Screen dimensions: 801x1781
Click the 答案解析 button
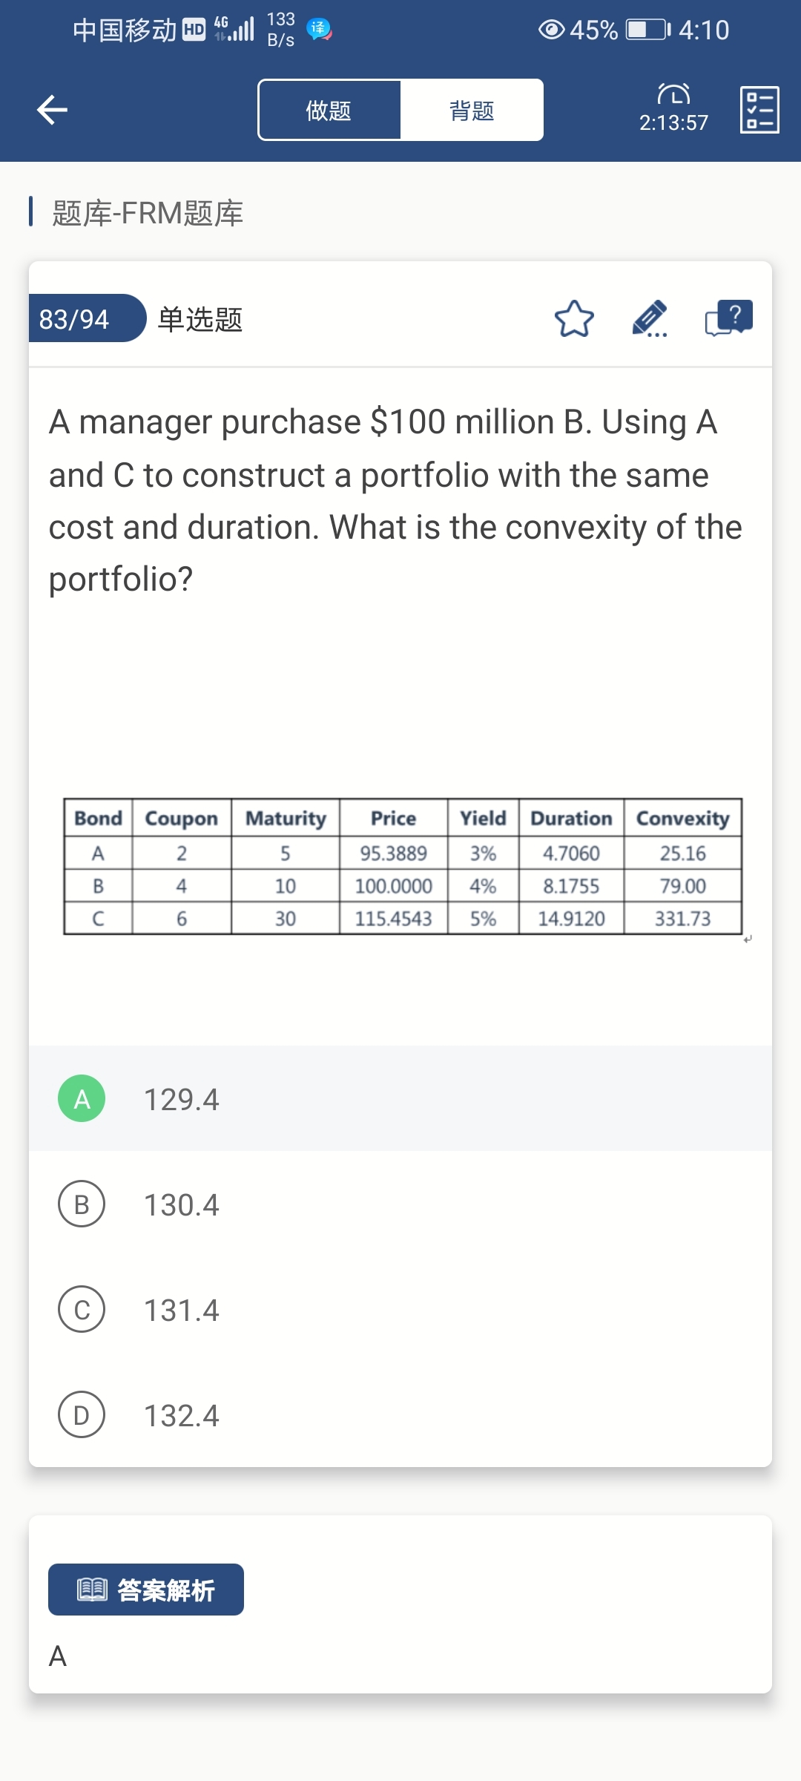point(146,1590)
